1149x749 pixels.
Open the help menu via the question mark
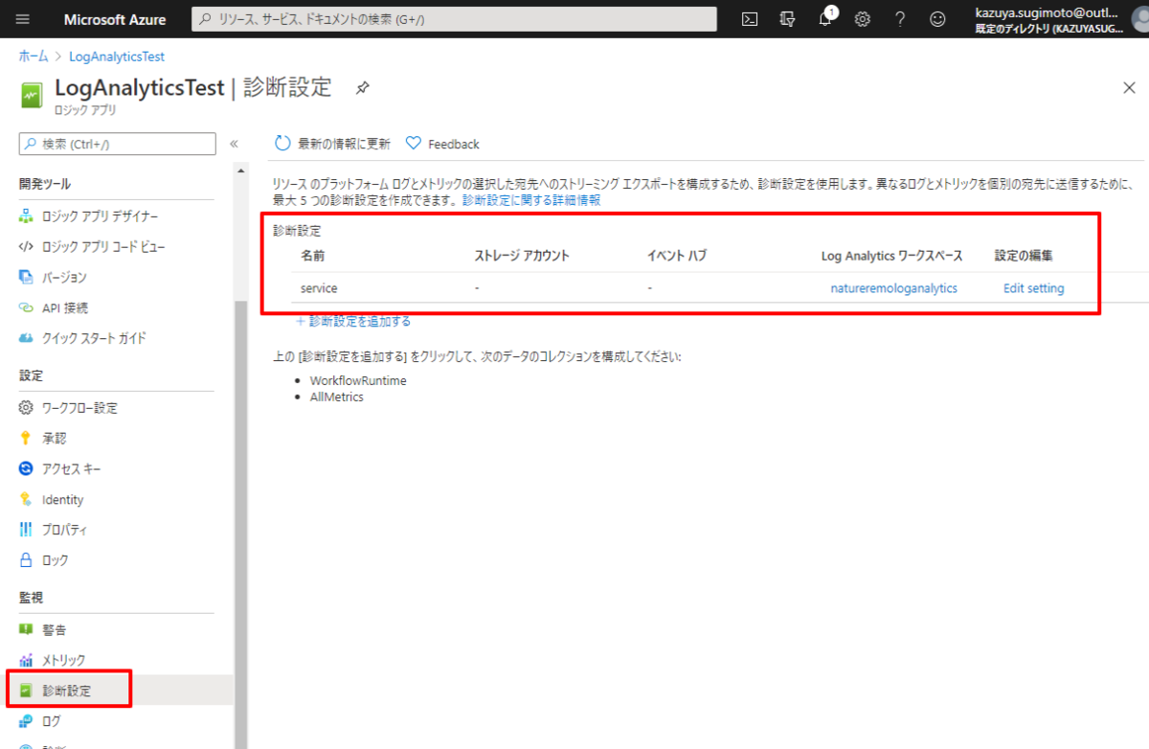pos(899,19)
